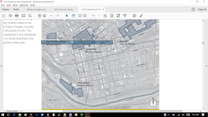Screen dimensions: 208x117
Task: Click the horizontal scrollbar thumb
Action: pos(122,111)
